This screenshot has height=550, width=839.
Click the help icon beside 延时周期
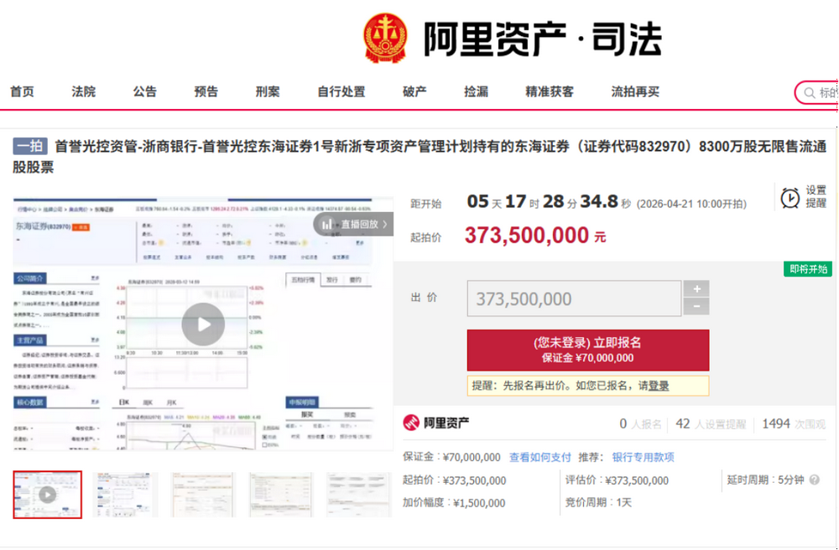pyautogui.click(x=813, y=480)
